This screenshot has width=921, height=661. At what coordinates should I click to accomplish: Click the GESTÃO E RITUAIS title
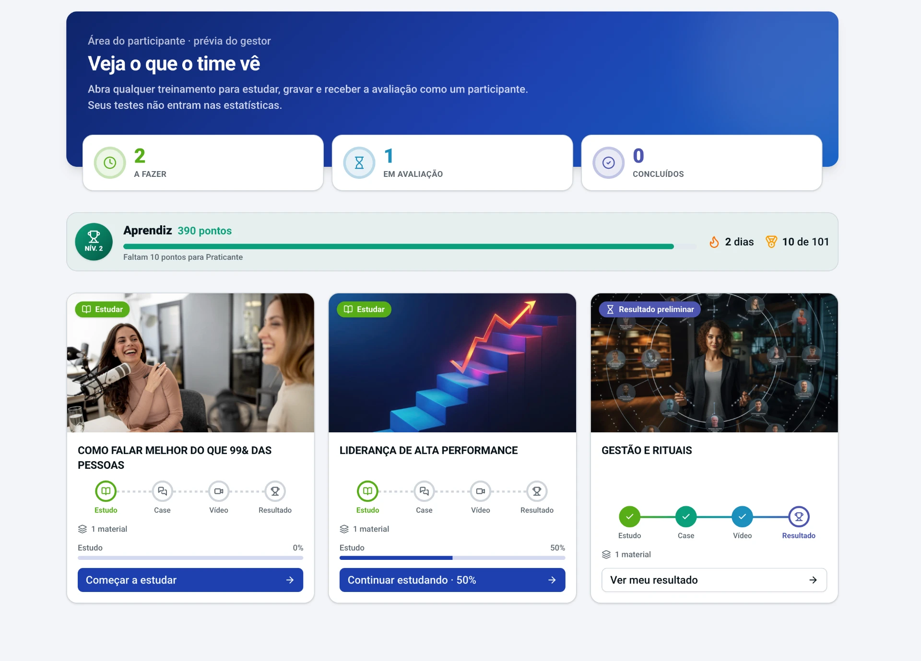click(647, 451)
